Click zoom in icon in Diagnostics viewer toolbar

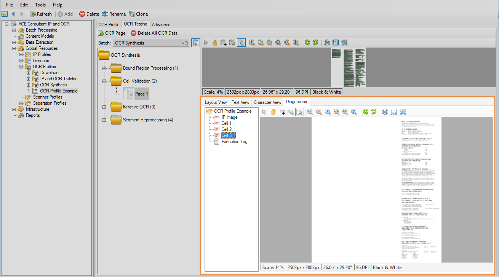pos(310,112)
